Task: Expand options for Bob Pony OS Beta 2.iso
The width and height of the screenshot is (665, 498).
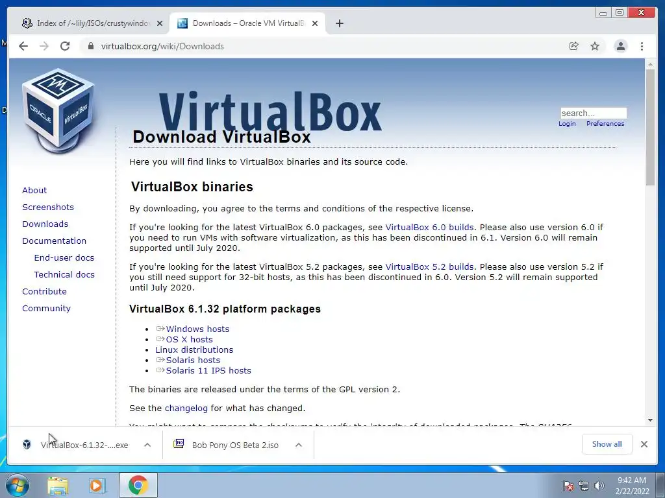Action: [x=299, y=445]
